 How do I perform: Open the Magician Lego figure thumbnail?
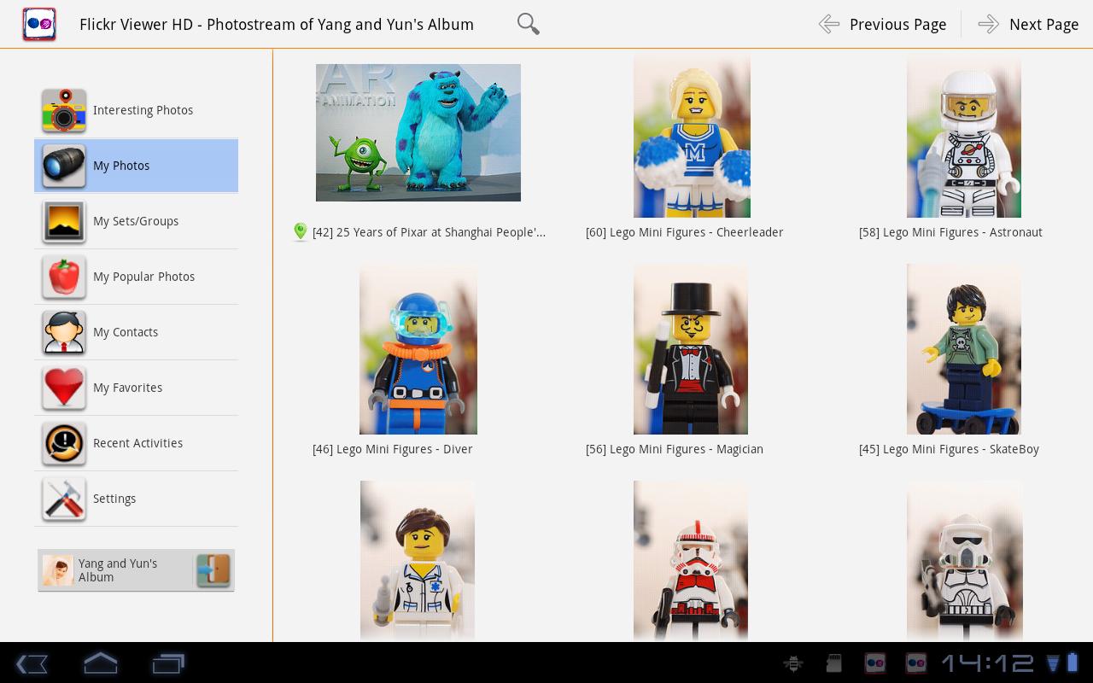691,349
